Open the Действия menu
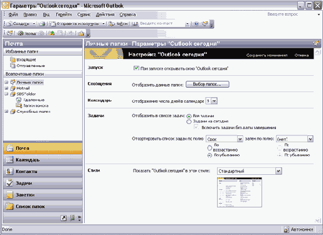 pyautogui.click(x=105, y=14)
